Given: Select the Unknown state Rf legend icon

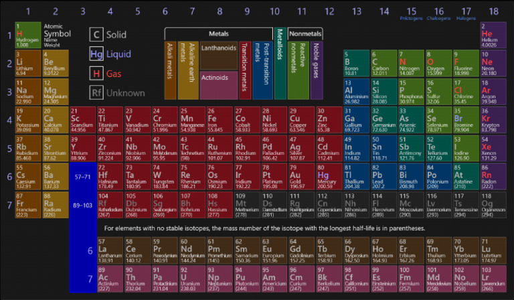Looking at the screenshot, I should tap(96, 93).
